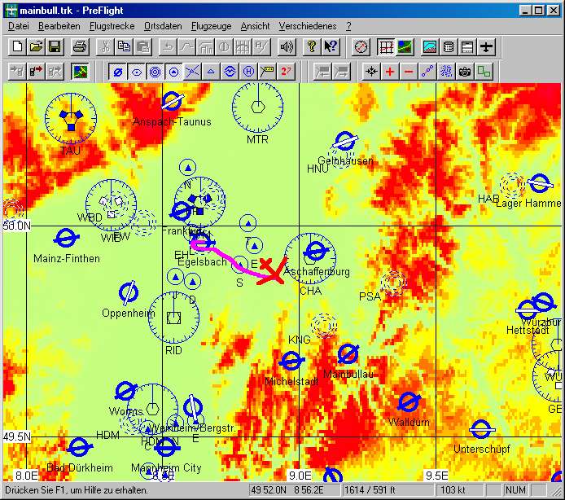Open an existing file with folder icon
The height and width of the screenshot is (500, 565).
tap(37, 46)
